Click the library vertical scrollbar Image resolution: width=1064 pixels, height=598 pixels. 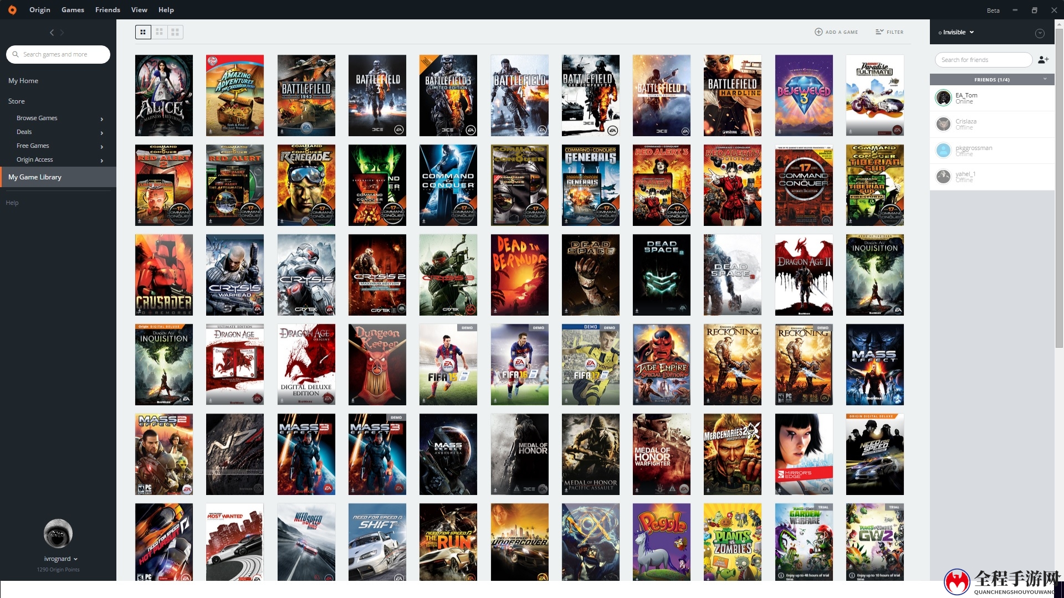click(x=1059, y=188)
